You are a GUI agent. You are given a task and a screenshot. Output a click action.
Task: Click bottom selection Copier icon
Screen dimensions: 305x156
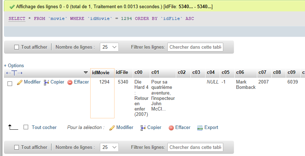tap(143, 128)
